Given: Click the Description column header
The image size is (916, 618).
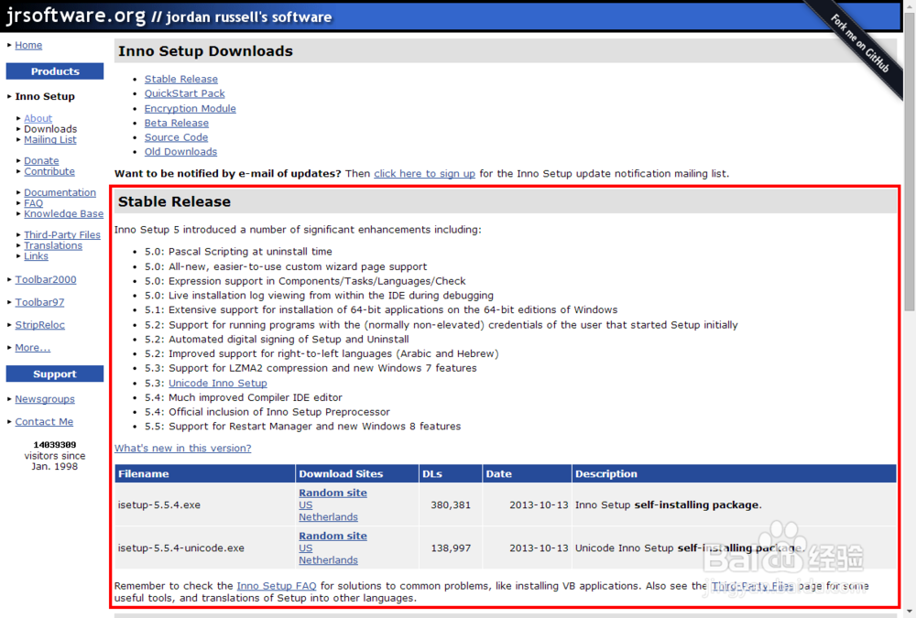Looking at the screenshot, I should [734, 473].
